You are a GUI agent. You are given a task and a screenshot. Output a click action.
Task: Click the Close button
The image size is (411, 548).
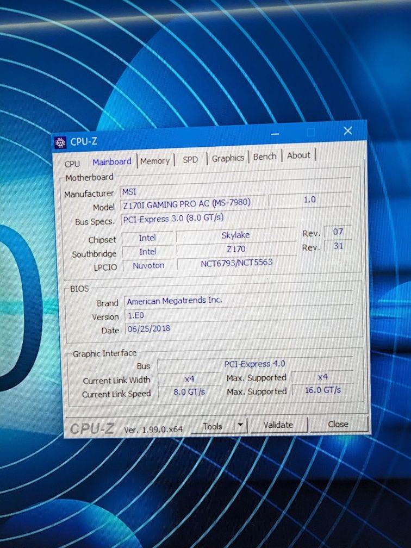pyautogui.click(x=338, y=424)
